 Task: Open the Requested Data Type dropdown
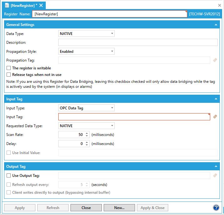tap(86, 126)
